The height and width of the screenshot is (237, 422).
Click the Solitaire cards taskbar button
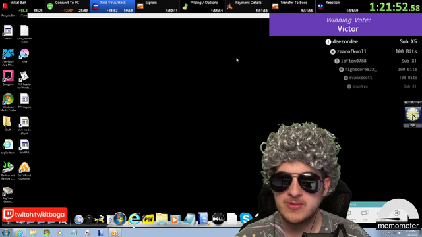tap(87, 232)
